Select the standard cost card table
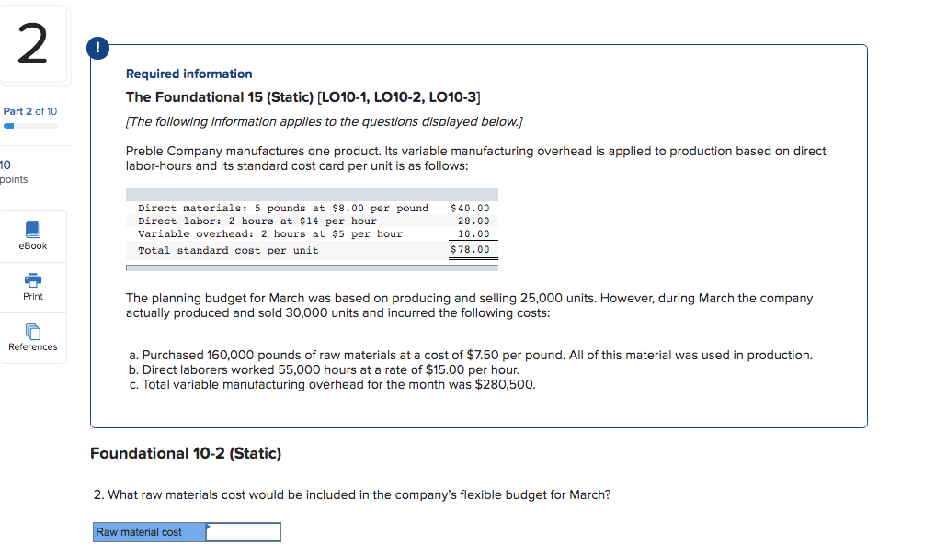 (311, 228)
